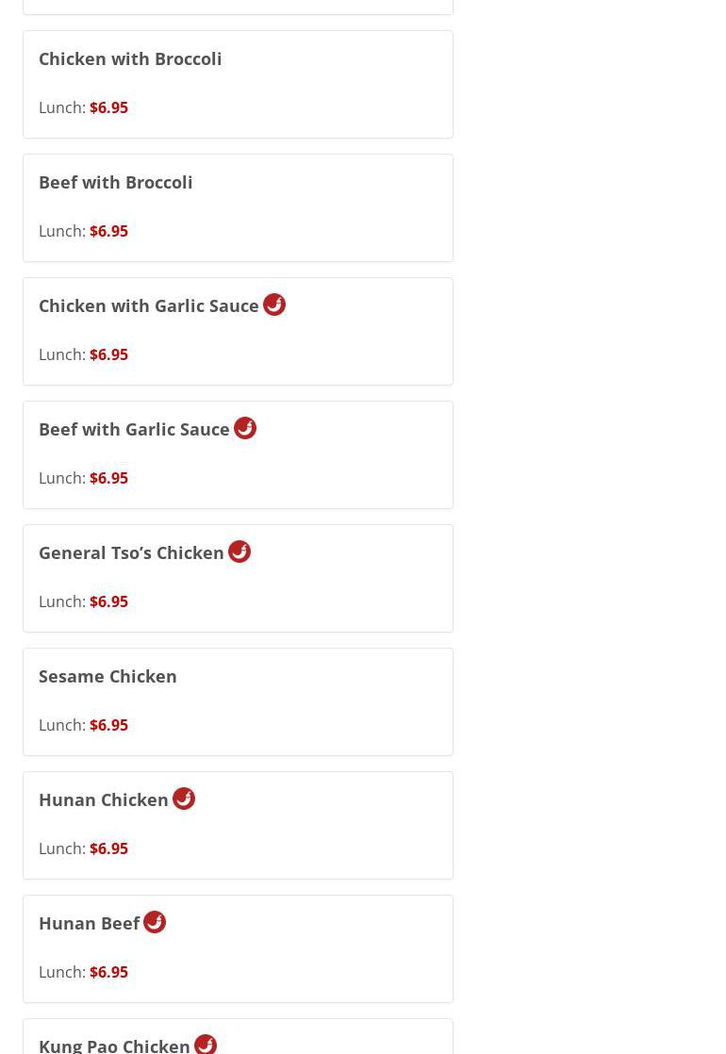Open the Chicken with Broccoli menu item
This screenshot has height=1054, width=726.
tap(130, 58)
